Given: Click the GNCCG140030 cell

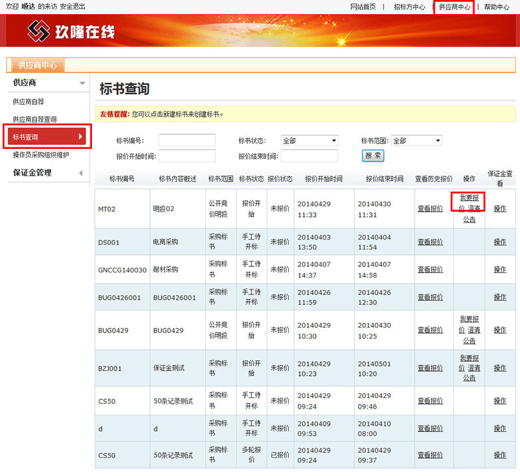Looking at the screenshot, I should coord(122,270).
